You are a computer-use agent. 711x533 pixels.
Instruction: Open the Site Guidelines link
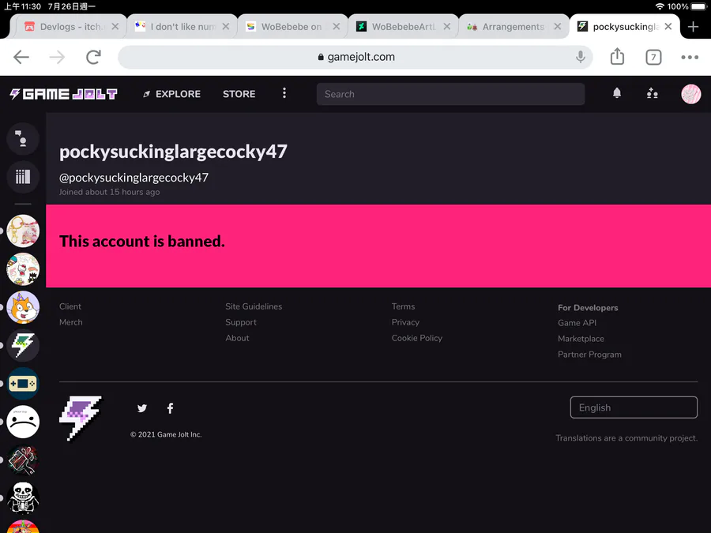tap(254, 306)
